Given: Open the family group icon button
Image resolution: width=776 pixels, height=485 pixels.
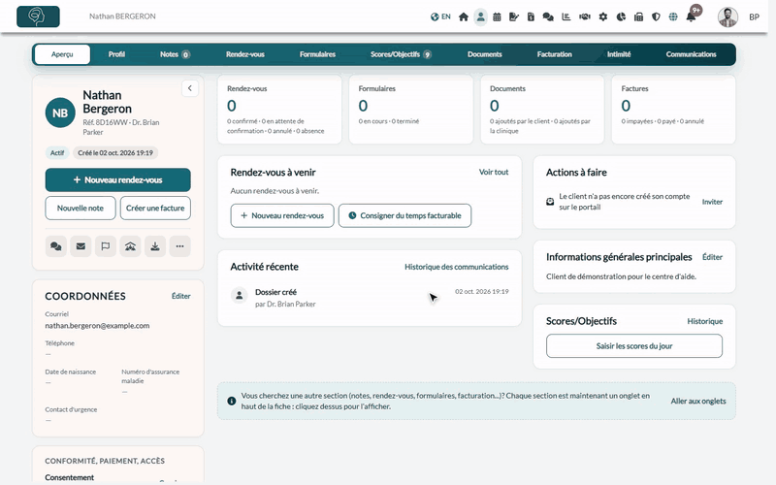Looking at the screenshot, I should (x=130, y=246).
